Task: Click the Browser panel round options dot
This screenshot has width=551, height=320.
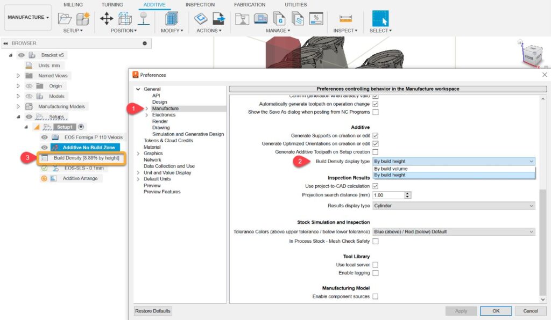Action: 144,43
